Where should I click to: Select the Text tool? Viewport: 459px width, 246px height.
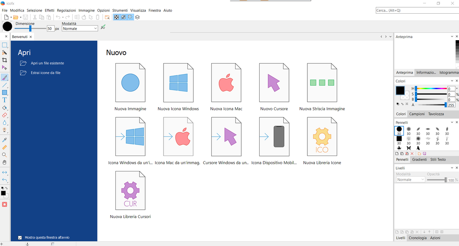(x=5, y=100)
